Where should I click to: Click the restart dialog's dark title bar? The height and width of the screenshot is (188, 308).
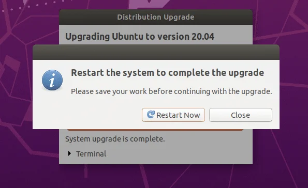[x=156, y=52]
